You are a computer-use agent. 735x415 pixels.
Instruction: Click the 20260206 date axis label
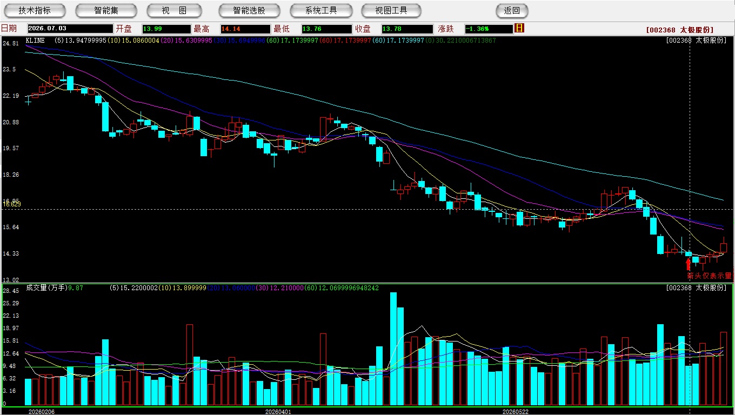coord(42,412)
